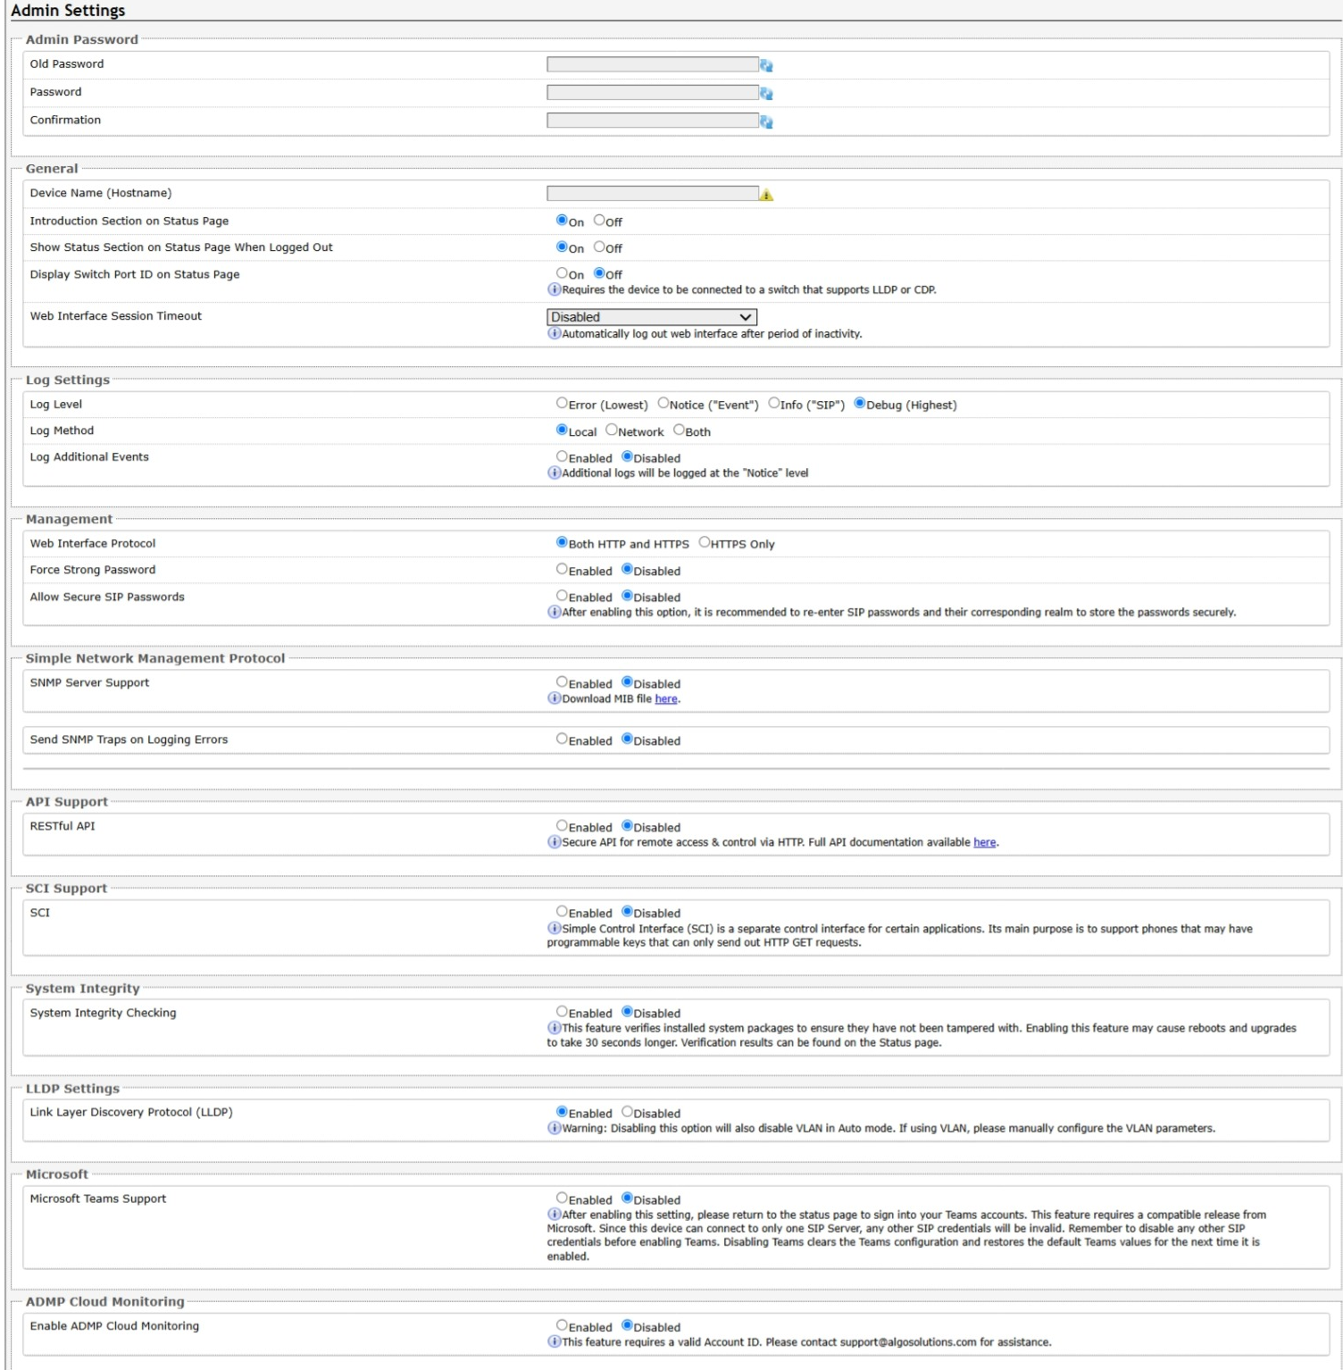Image resolution: width=1343 pixels, height=1370 pixels.
Task: Turn Off Introduction Section on Status Page
Action: (x=600, y=221)
